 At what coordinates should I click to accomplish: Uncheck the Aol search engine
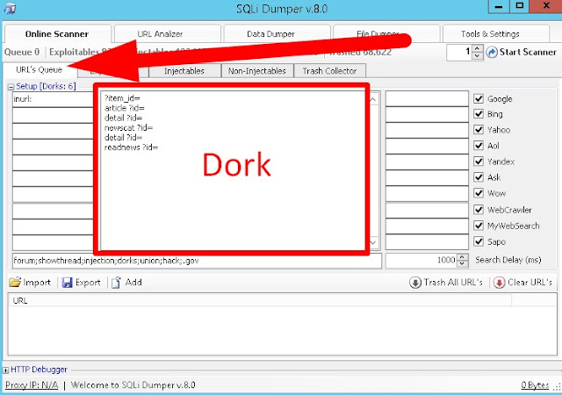[x=479, y=145]
